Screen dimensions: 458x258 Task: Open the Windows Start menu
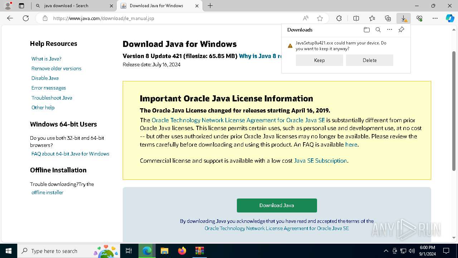tap(9, 251)
